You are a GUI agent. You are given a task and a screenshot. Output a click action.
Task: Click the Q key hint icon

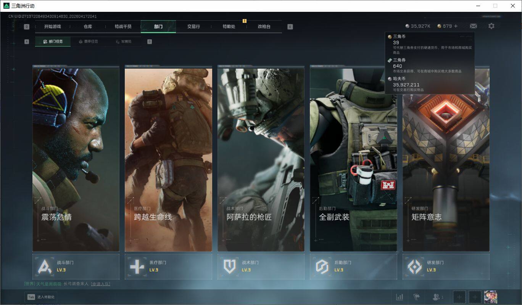tap(27, 27)
